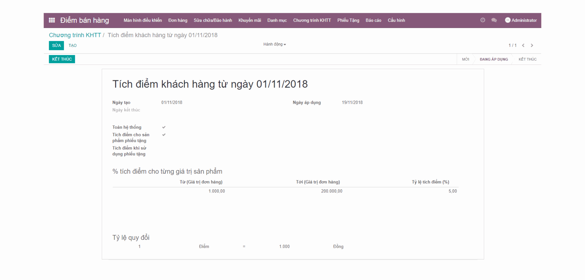Screen dimensions: 585x280
Task: Click the SỬA button to edit
Action: (56, 45)
